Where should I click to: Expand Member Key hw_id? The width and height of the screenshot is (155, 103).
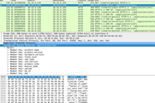pyautogui.click(x=8, y=71)
